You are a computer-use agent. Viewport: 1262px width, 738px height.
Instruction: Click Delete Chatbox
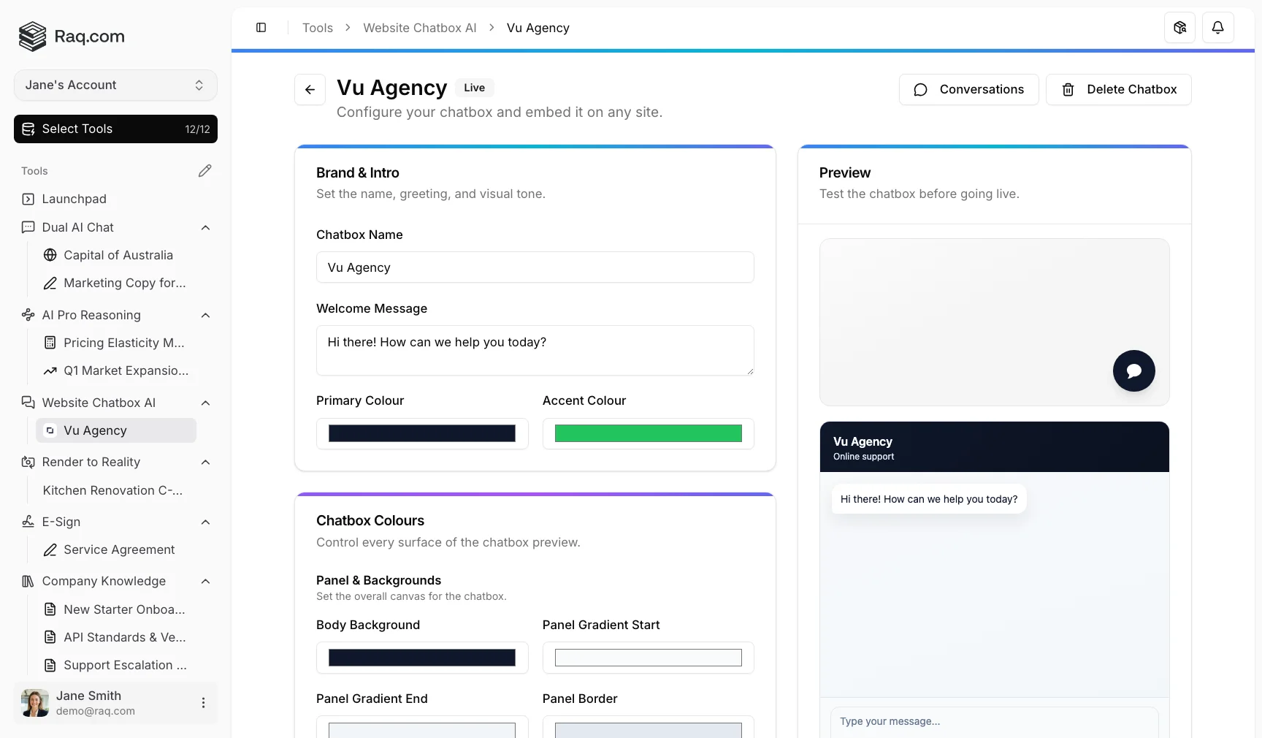click(x=1119, y=89)
